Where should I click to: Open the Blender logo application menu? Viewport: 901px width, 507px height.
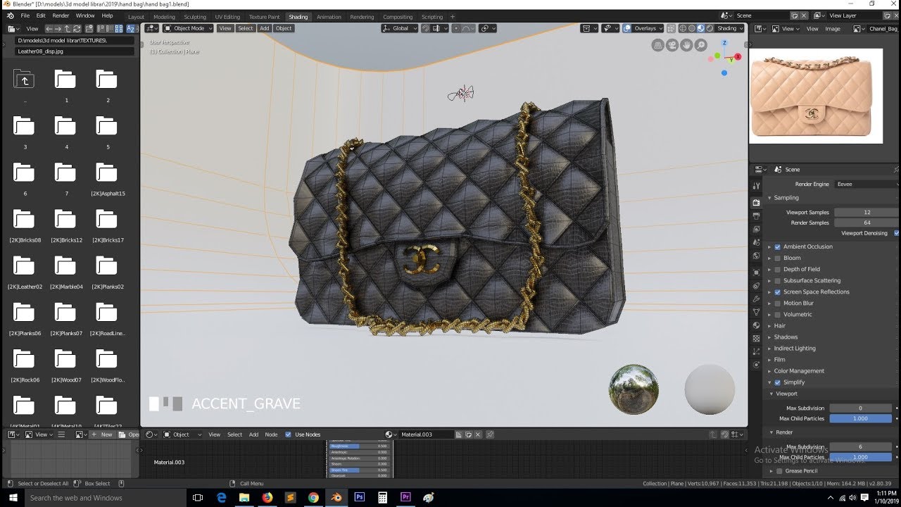coord(10,15)
